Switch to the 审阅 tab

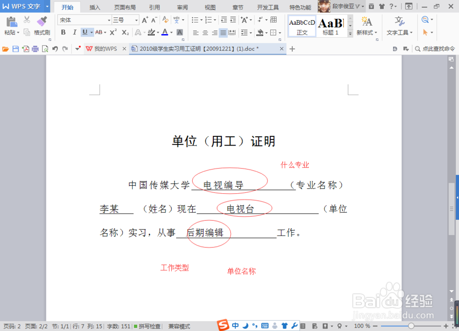click(182, 7)
